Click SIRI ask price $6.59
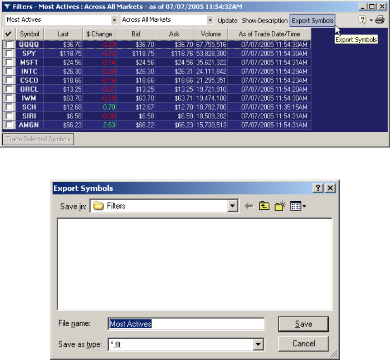The height and width of the screenshot is (360, 390). [x=185, y=116]
